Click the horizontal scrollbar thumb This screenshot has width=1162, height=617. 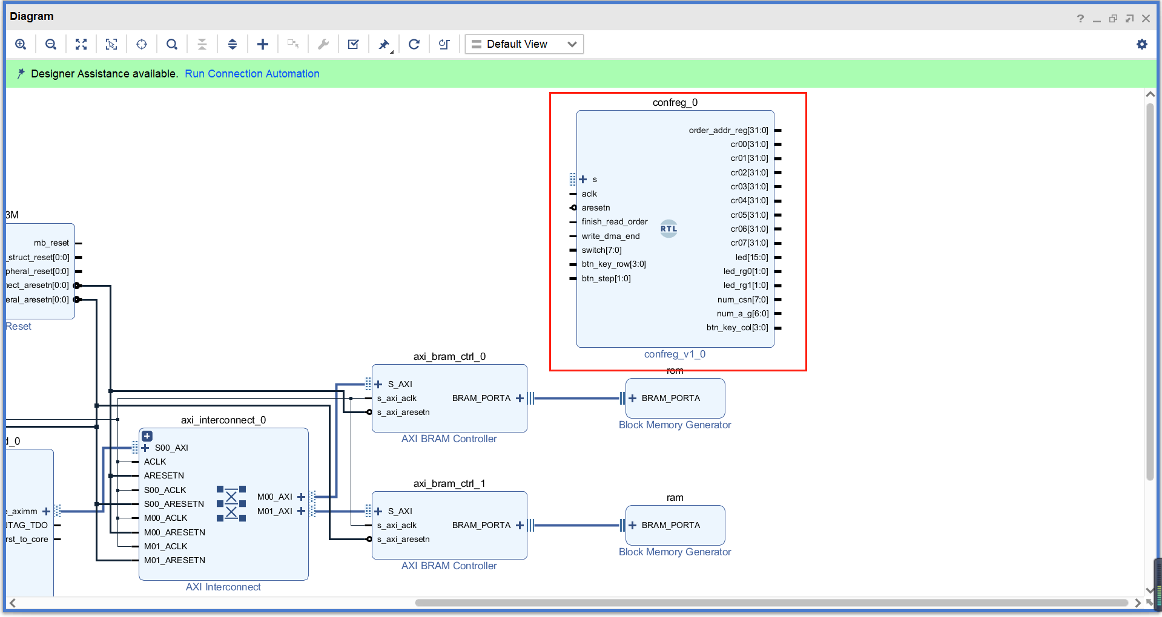click(x=771, y=602)
